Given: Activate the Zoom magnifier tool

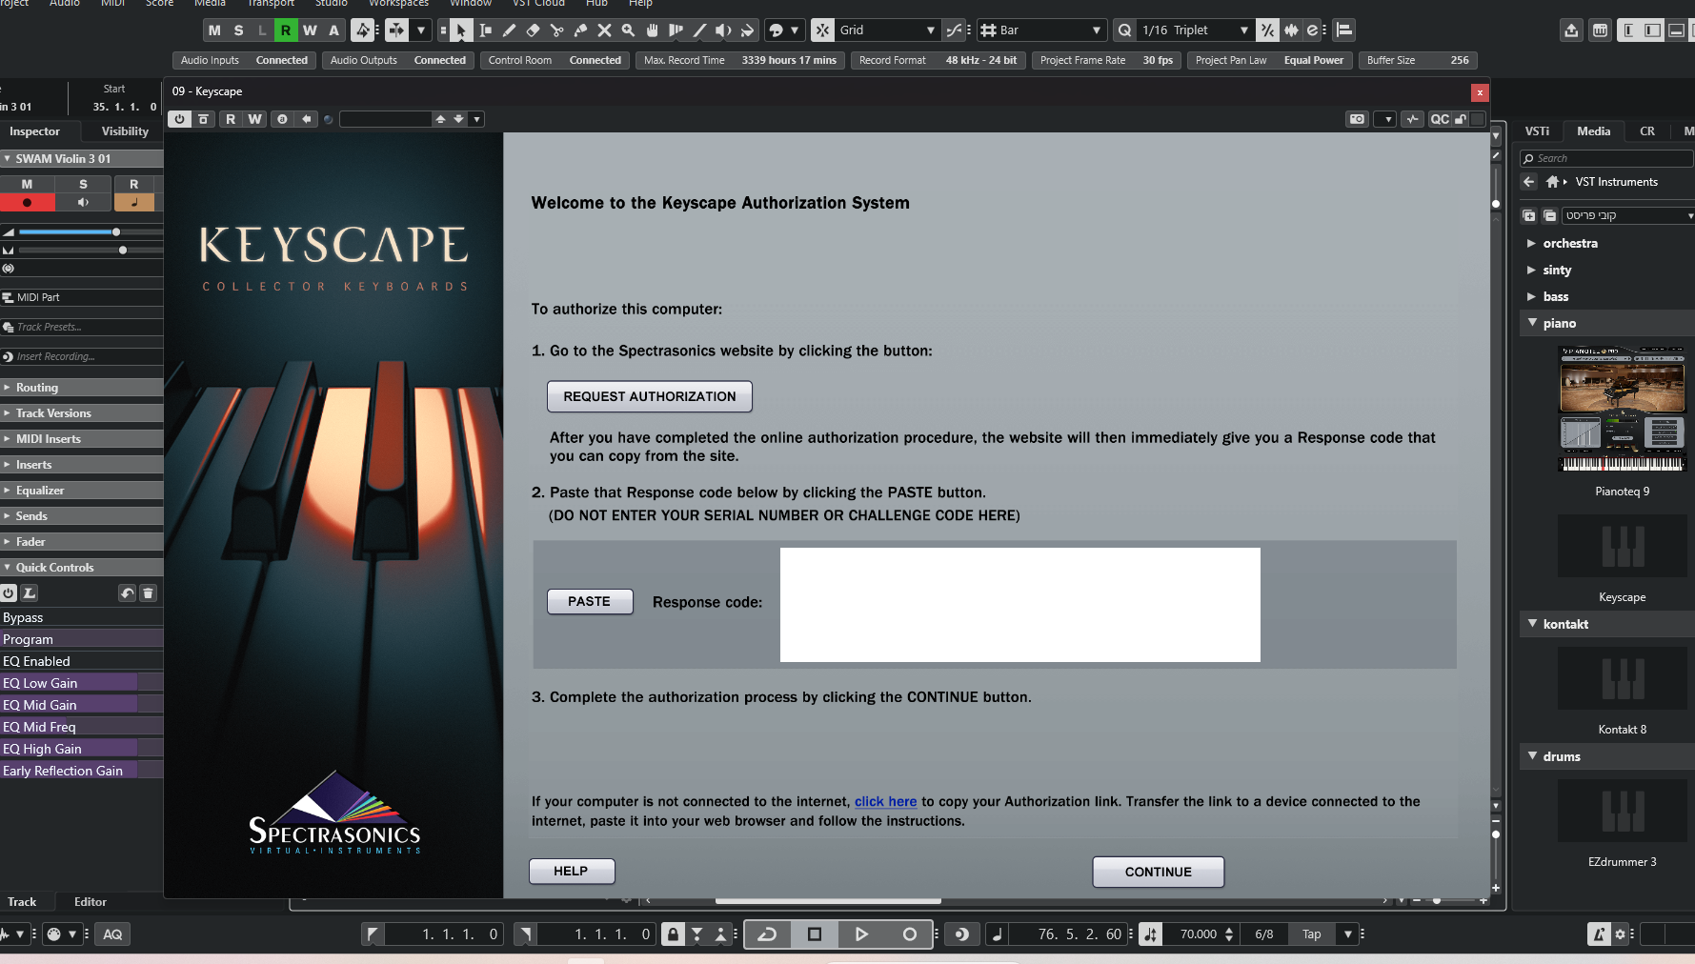Looking at the screenshot, I should [x=628, y=30].
